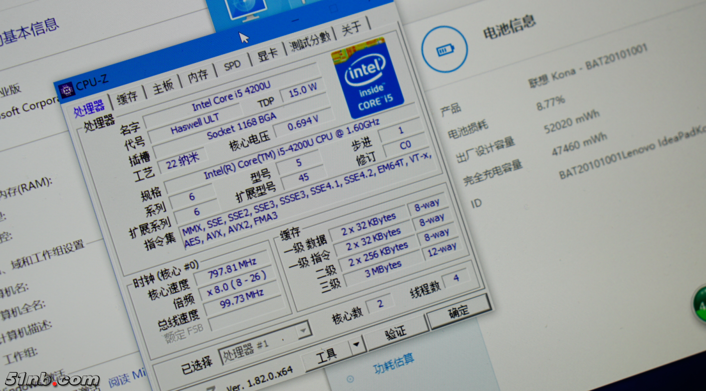
Task: Click the 确定 button
Action: 458,311
